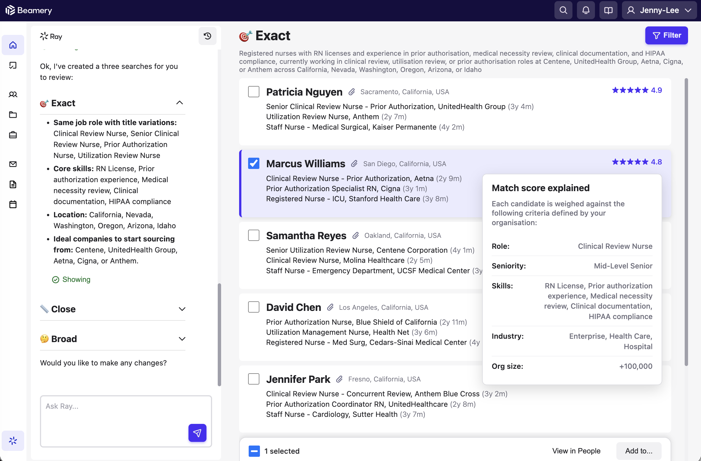The height and width of the screenshot is (461, 701).
Task: Click the Exact target icon in heading
Action: pyautogui.click(x=246, y=36)
